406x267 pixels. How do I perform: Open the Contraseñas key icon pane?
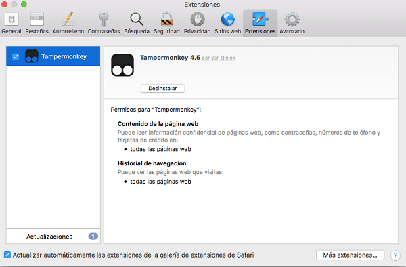(x=104, y=23)
